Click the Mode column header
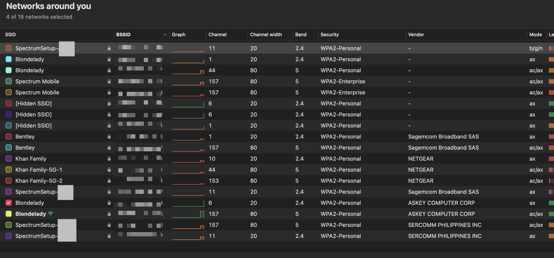554x258 pixels. tap(535, 34)
